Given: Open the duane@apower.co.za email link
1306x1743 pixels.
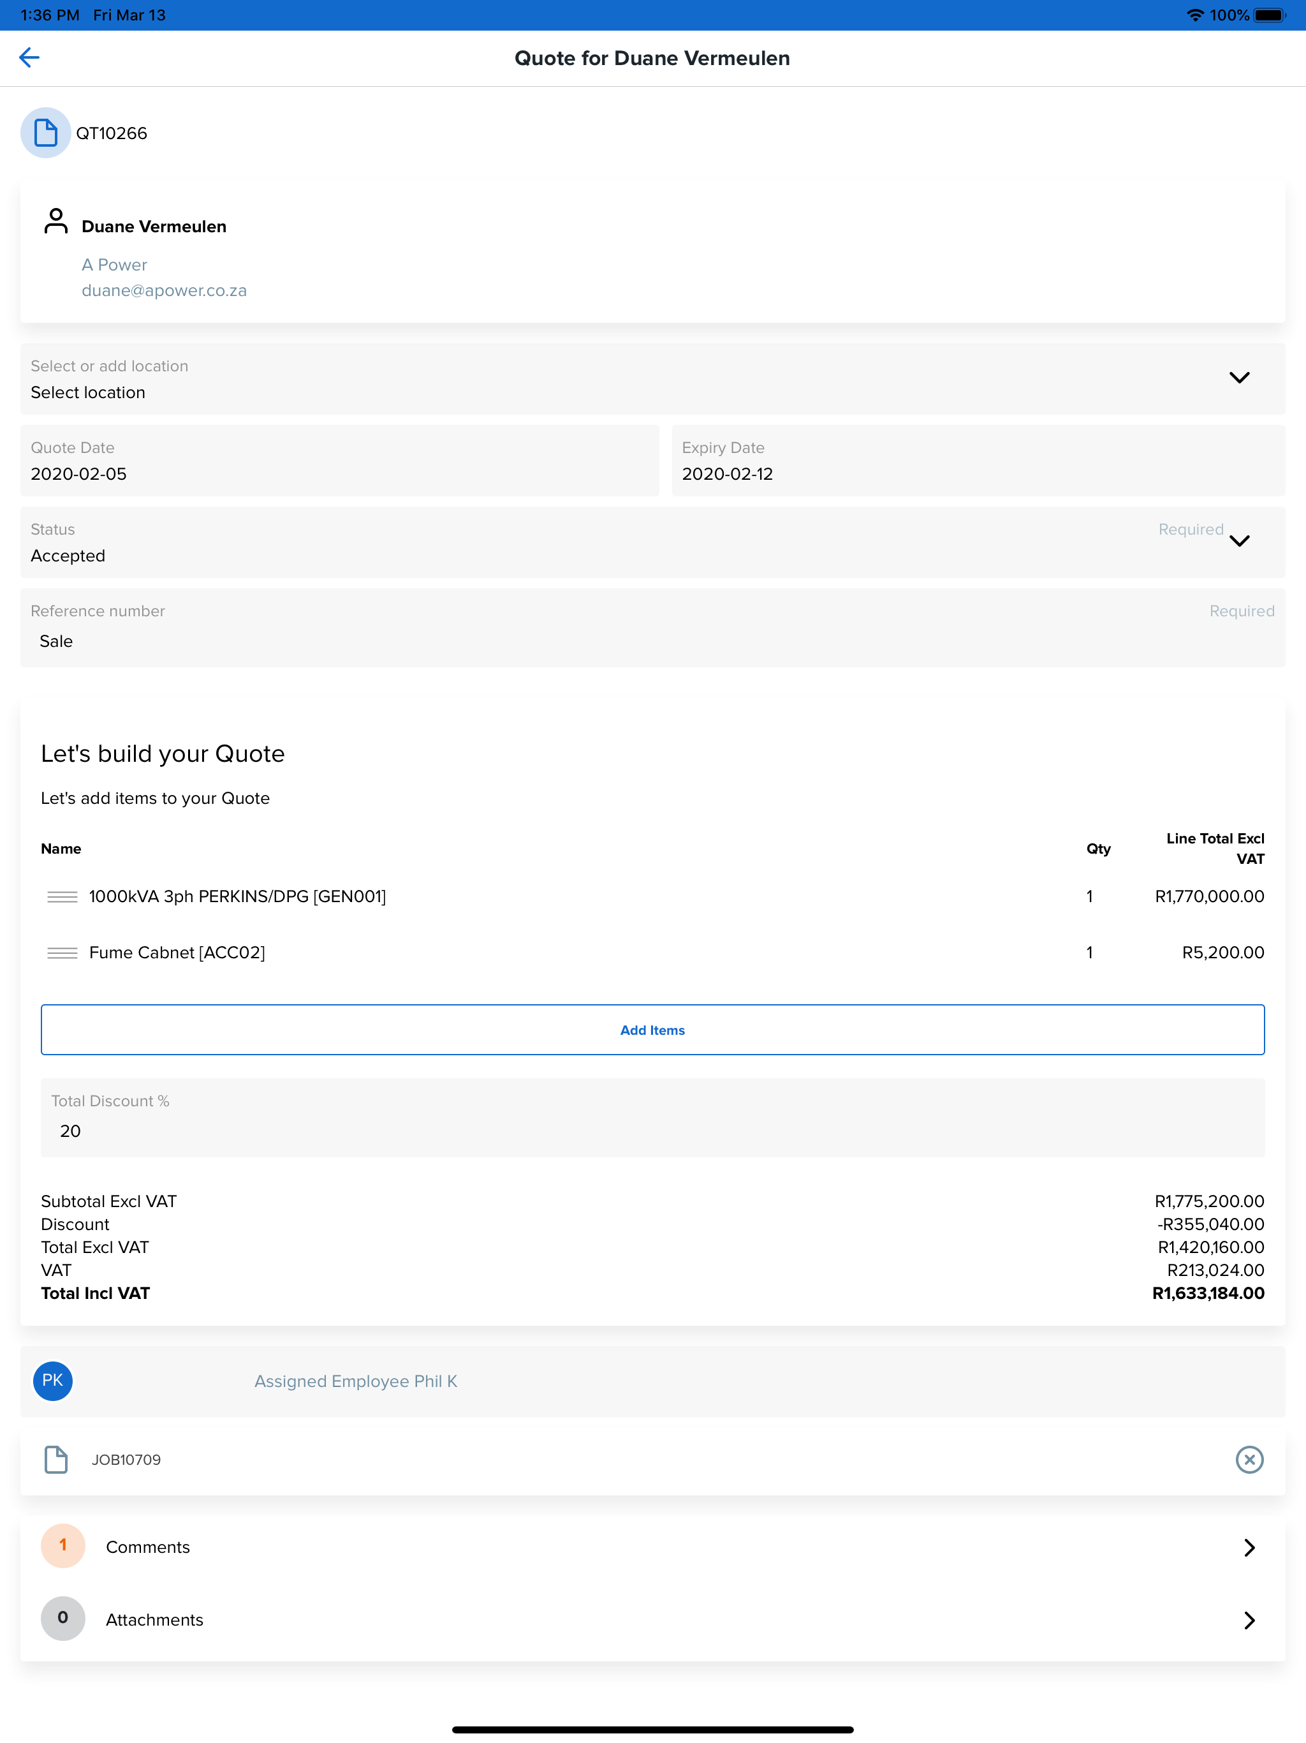Looking at the screenshot, I should coord(164,290).
